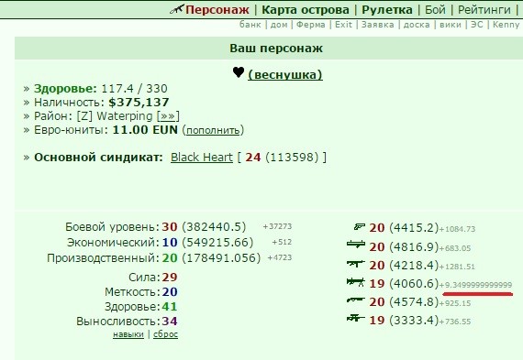Open the навыки link
The image size is (523, 360).
[x=128, y=334]
